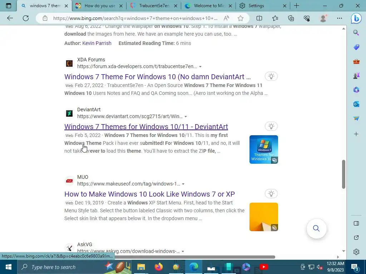
Task: Click the vertical scrollbar thumb
Action: [343, 174]
